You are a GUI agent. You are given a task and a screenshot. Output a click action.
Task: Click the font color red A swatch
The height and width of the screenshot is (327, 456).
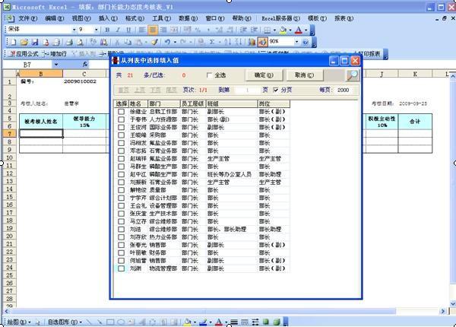click(299, 30)
